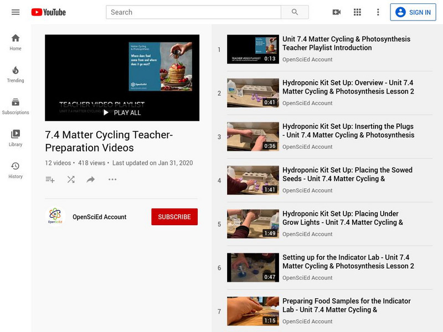This screenshot has height=332, width=443.
Task: Open Subscriptions in the sidebar
Action: pyautogui.click(x=16, y=106)
